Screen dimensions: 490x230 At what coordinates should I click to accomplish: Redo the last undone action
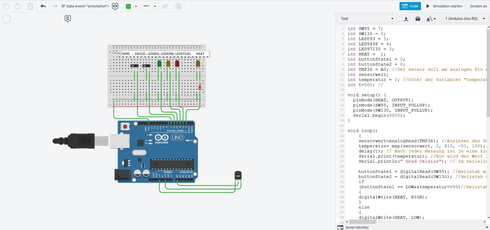pyautogui.click(x=55, y=6)
